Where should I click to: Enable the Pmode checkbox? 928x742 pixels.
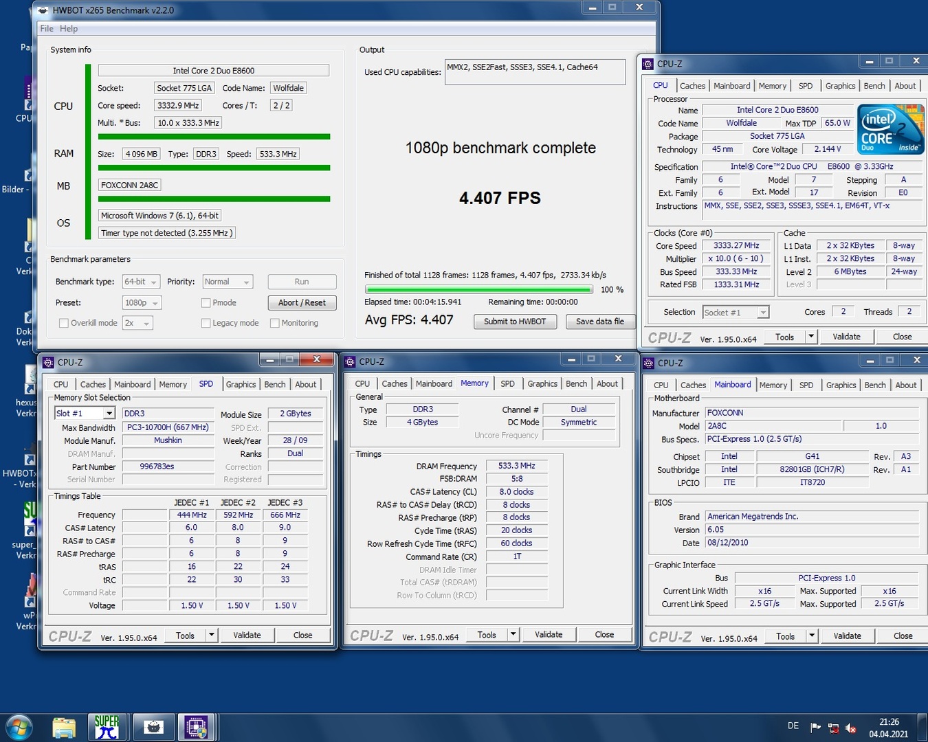(x=206, y=302)
